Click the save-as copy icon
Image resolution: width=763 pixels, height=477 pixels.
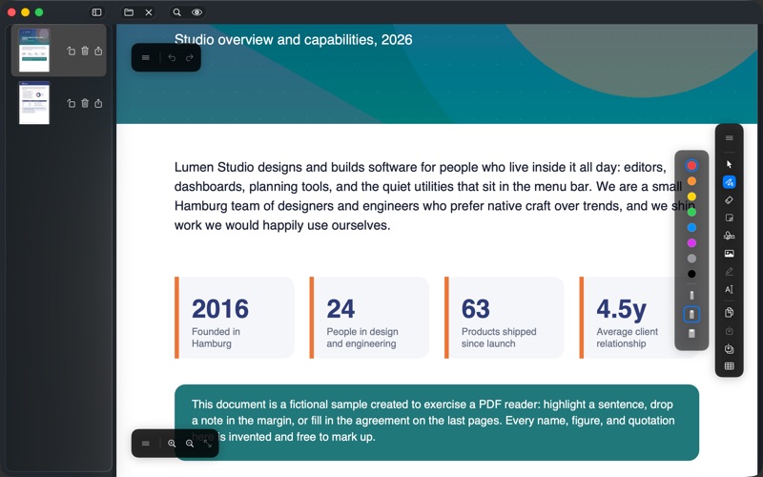(x=729, y=349)
